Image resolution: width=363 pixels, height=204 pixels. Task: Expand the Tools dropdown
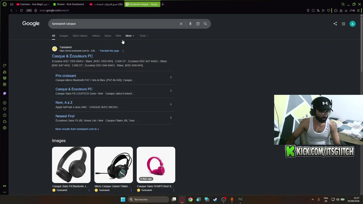[x=144, y=36]
